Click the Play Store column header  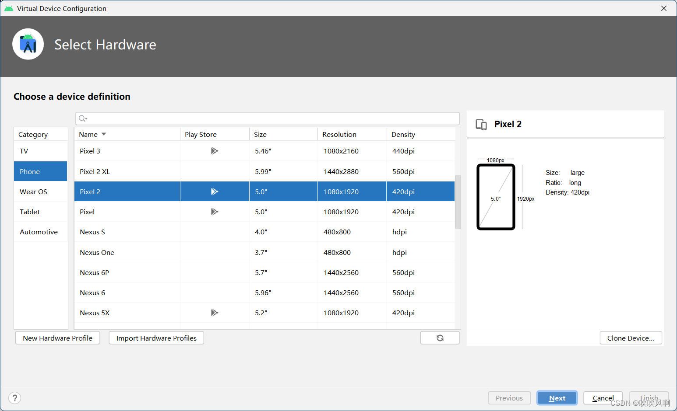tap(215, 134)
